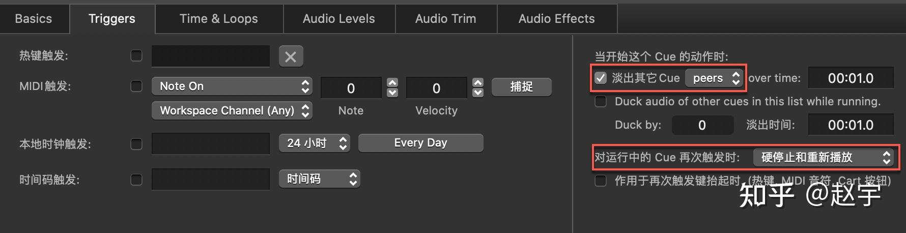Open the 24 小时 clock format dropdown
The image size is (906, 233).
314,143
